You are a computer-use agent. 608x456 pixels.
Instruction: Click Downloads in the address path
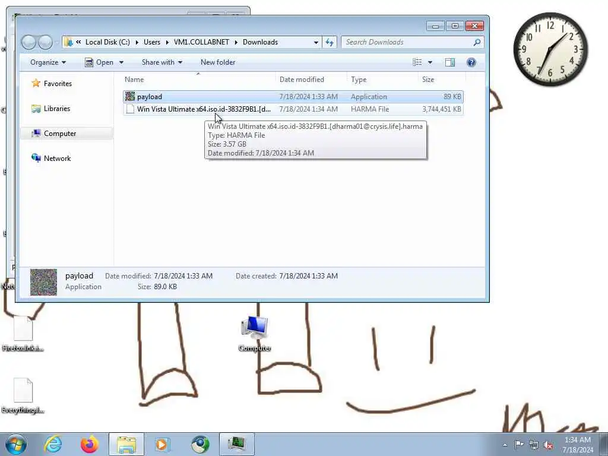pos(260,42)
